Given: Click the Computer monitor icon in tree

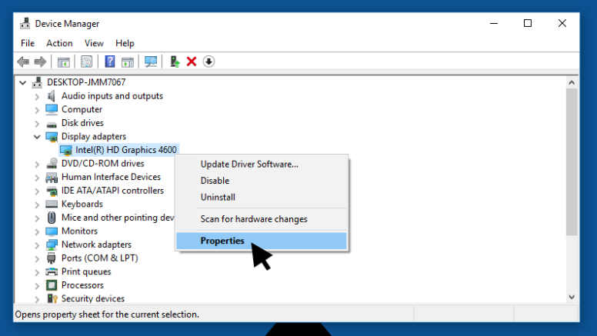Looking at the screenshot, I should [x=52, y=109].
